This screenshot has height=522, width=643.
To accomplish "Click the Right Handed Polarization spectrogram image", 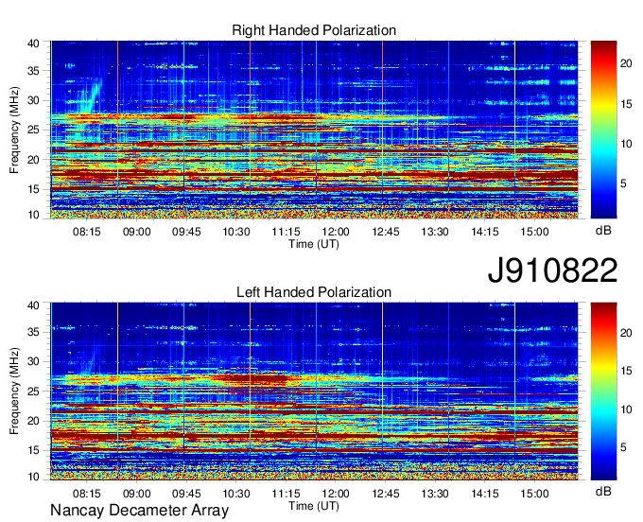I will click(x=314, y=130).
